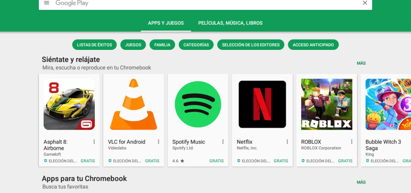Image resolution: width=411 pixels, height=193 pixels.
Task: Open Spotify Music card overflow menu
Action: (x=223, y=142)
